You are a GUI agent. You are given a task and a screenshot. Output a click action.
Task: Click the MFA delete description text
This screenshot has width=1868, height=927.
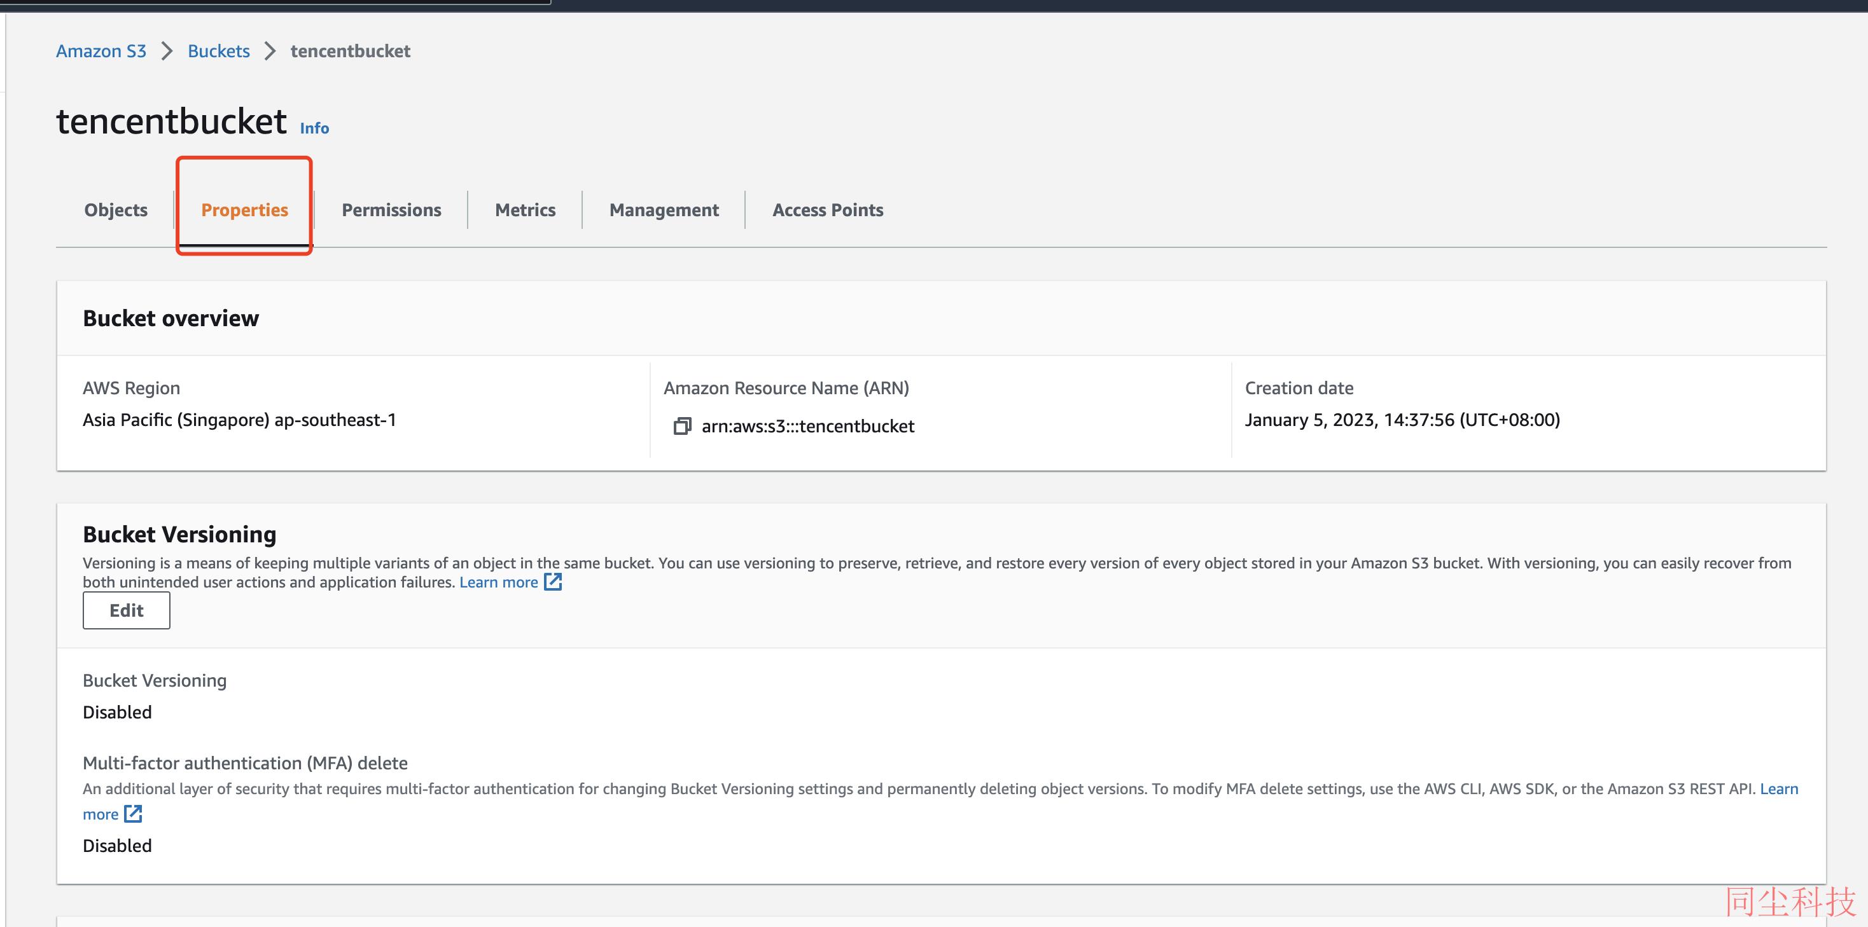(921, 788)
